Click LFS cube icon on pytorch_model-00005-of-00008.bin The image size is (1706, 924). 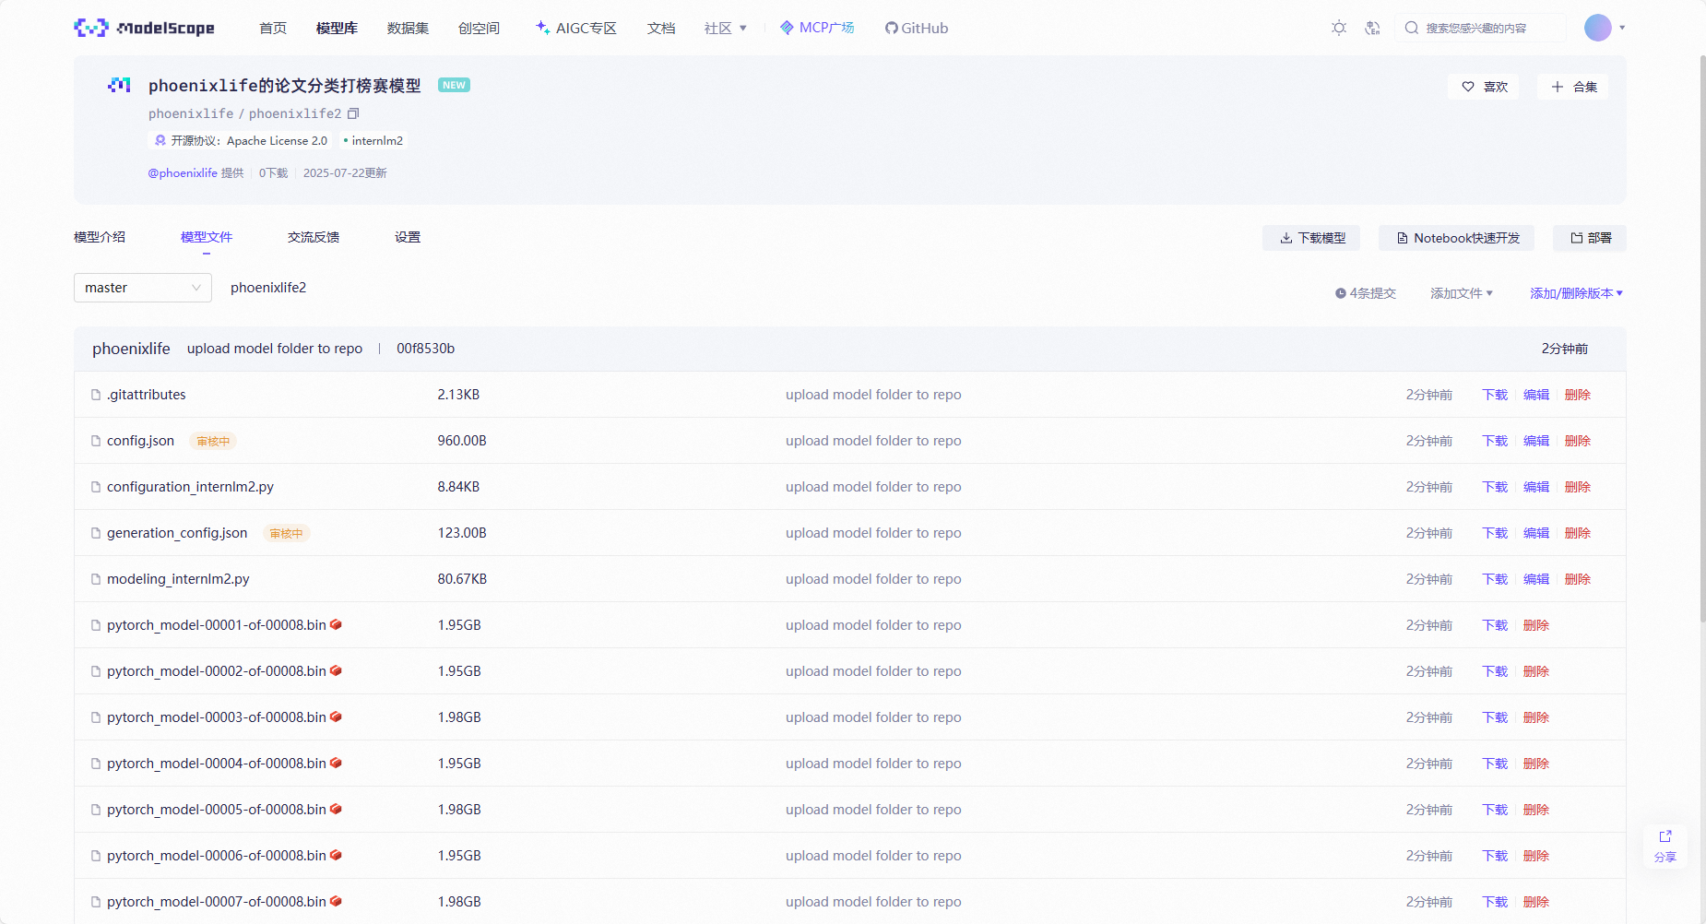coord(336,809)
